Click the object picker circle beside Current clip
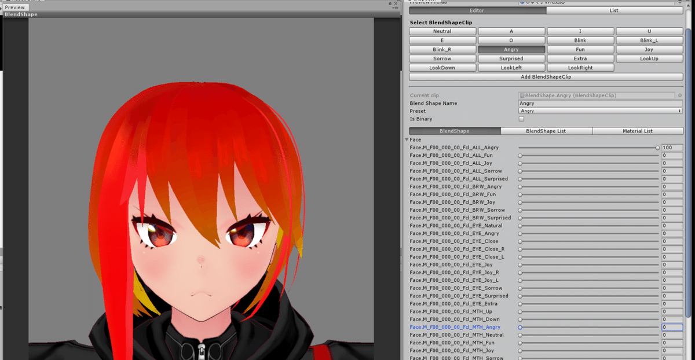The width and height of the screenshot is (695, 360). coord(680,95)
